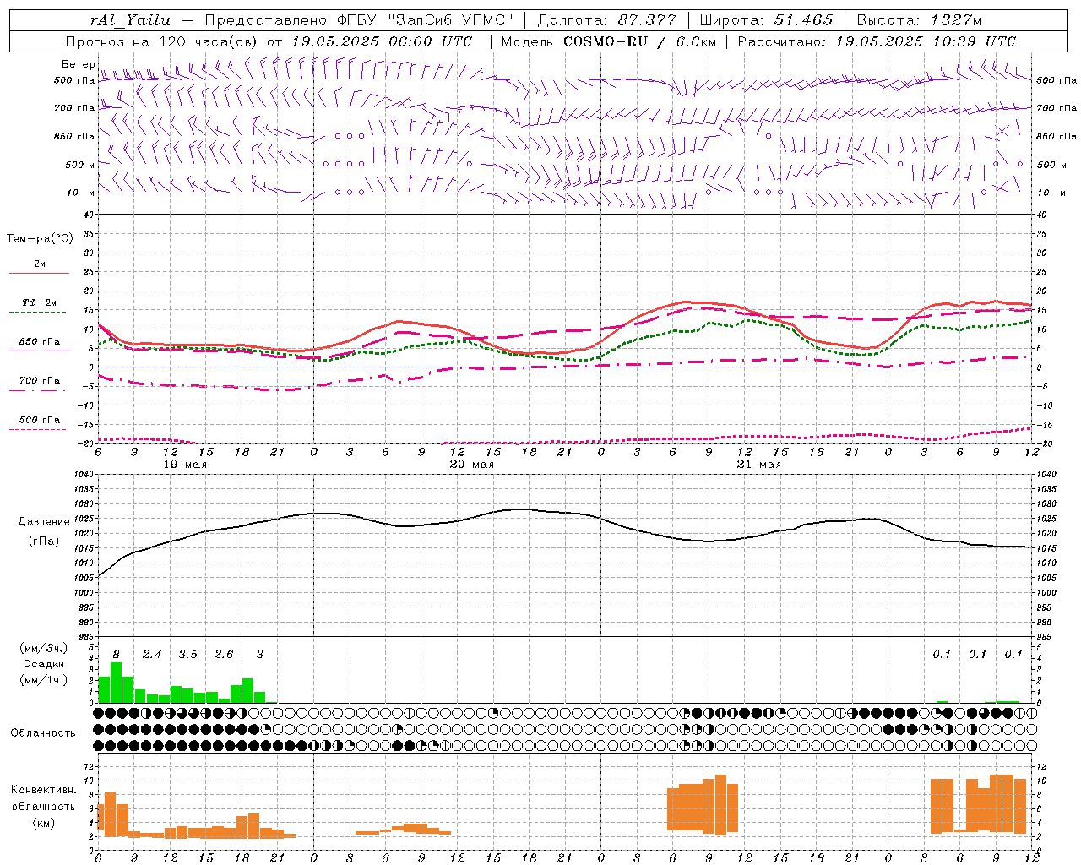Screen dimensions: 1081x865
Task: Click the "Конвективн." convective cloud label
Action: click(x=43, y=790)
